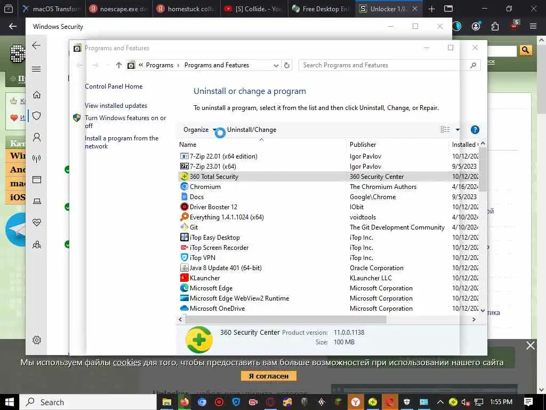Image resolution: width=546 pixels, height=410 pixels.
Task: Open a new browser tab
Action: [431, 9]
